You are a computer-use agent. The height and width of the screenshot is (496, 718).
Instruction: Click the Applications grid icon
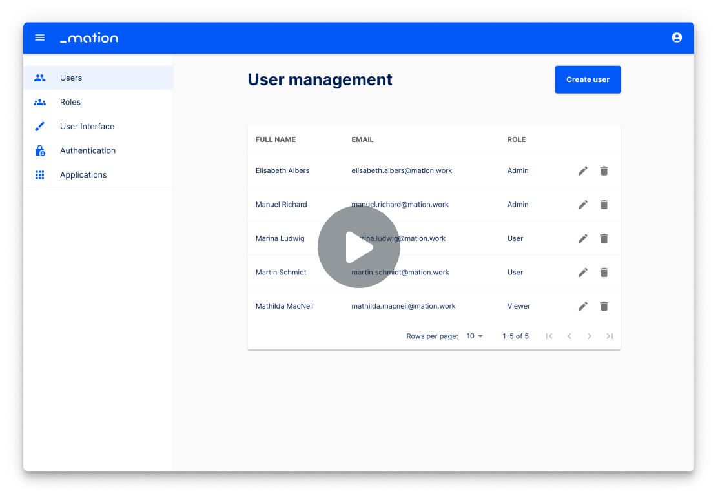pos(39,174)
